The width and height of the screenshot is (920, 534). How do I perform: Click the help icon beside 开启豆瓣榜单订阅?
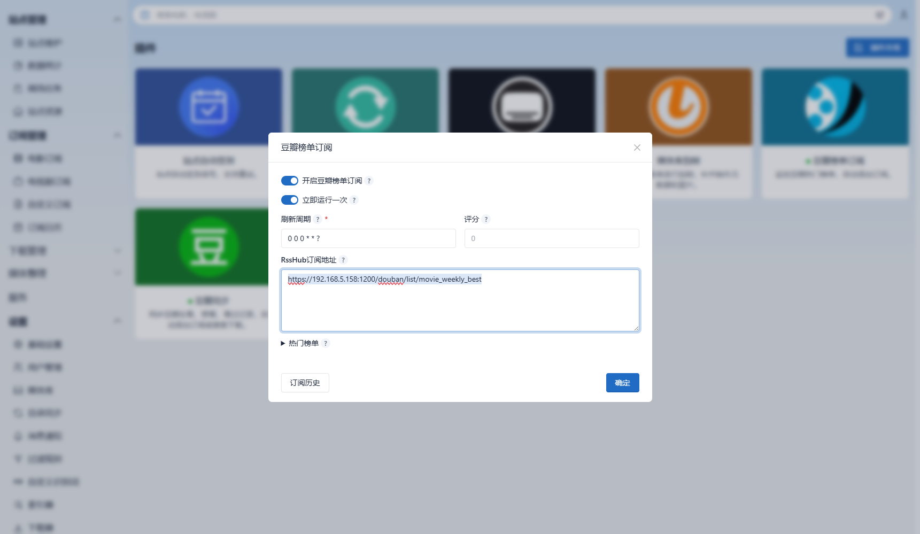pyautogui.click(x=369, y=181)
